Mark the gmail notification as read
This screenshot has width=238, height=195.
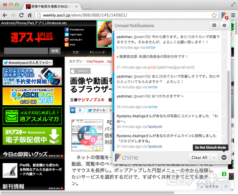click(x=224, y=57)
